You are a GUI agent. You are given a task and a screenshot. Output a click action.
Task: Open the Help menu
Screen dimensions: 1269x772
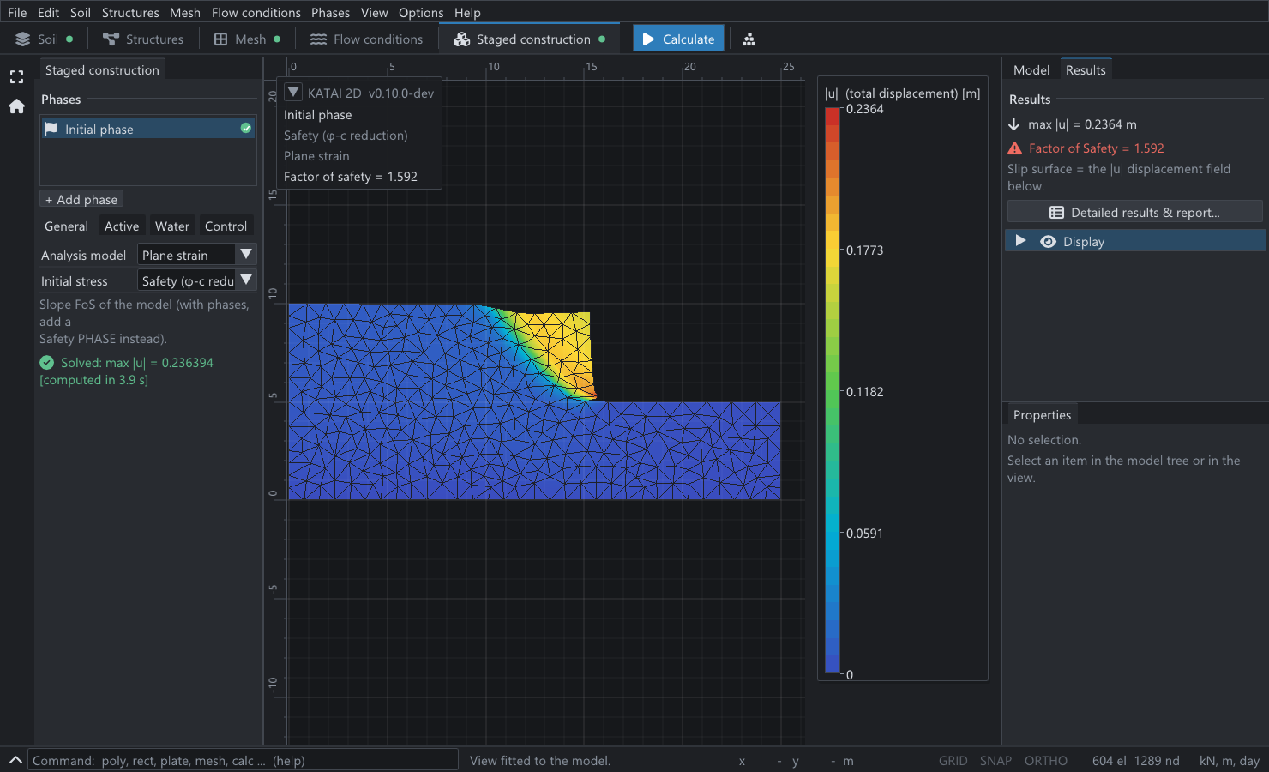tap(467, 13)
